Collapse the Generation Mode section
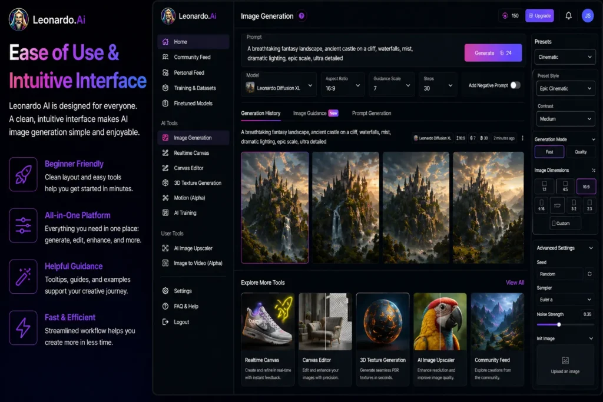This screenshot has width=603, height=402. (x=593, y=139)
